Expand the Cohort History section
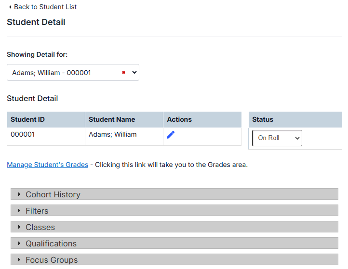Image resolution: width=348 pixels, height=269 pixels. click(53, 194)
